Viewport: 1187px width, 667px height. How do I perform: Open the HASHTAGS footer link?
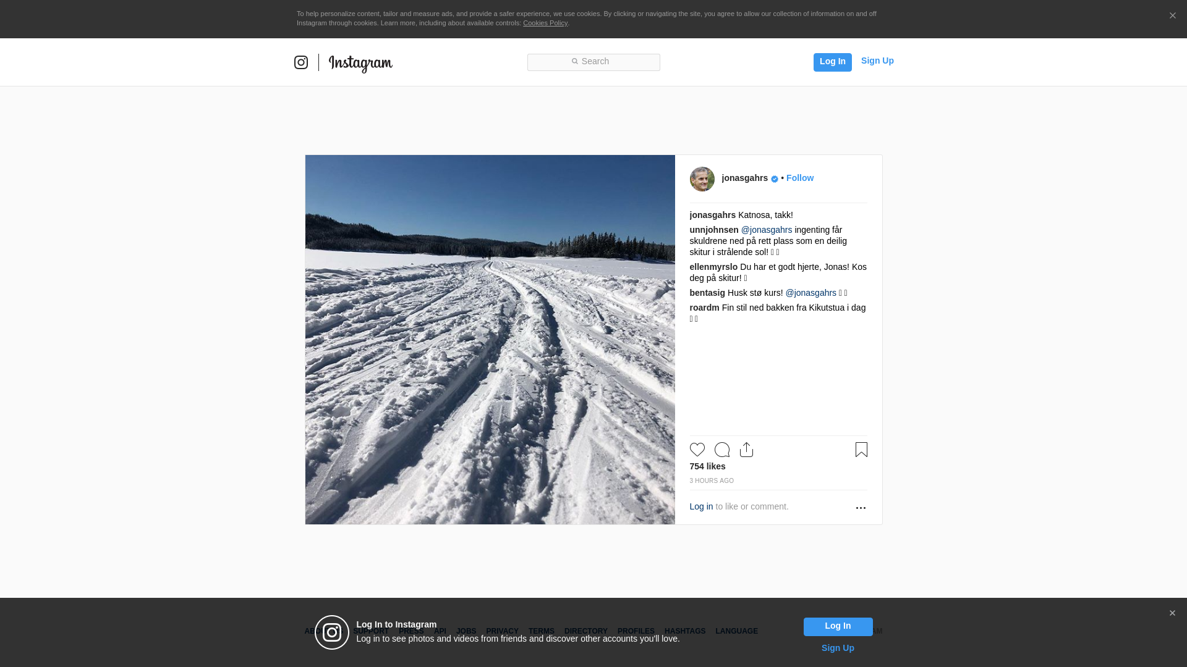point(684,631)
